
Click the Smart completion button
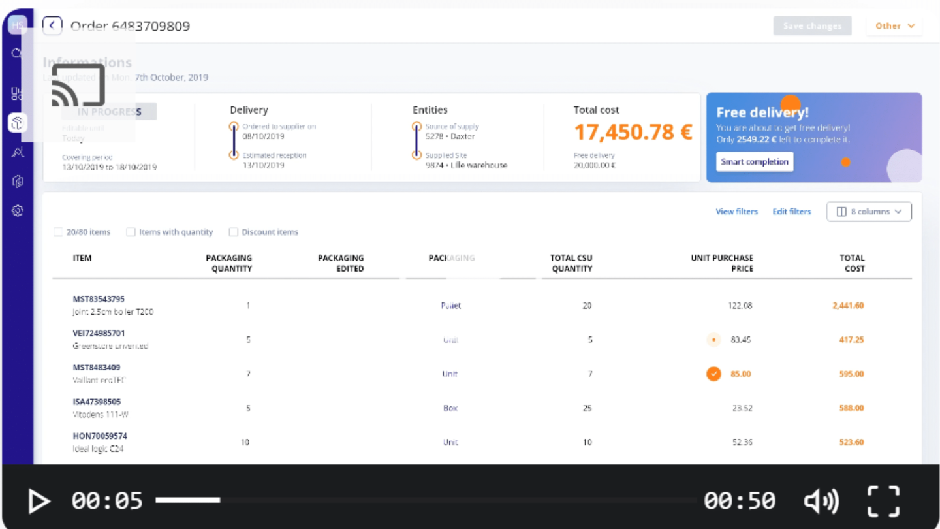coord(755,162)
